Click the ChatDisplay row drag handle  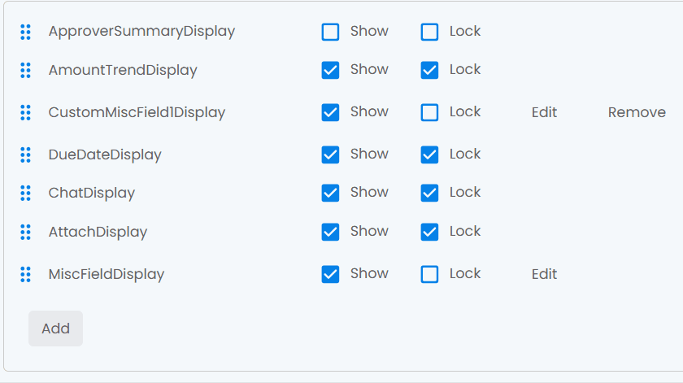point(26,193)
